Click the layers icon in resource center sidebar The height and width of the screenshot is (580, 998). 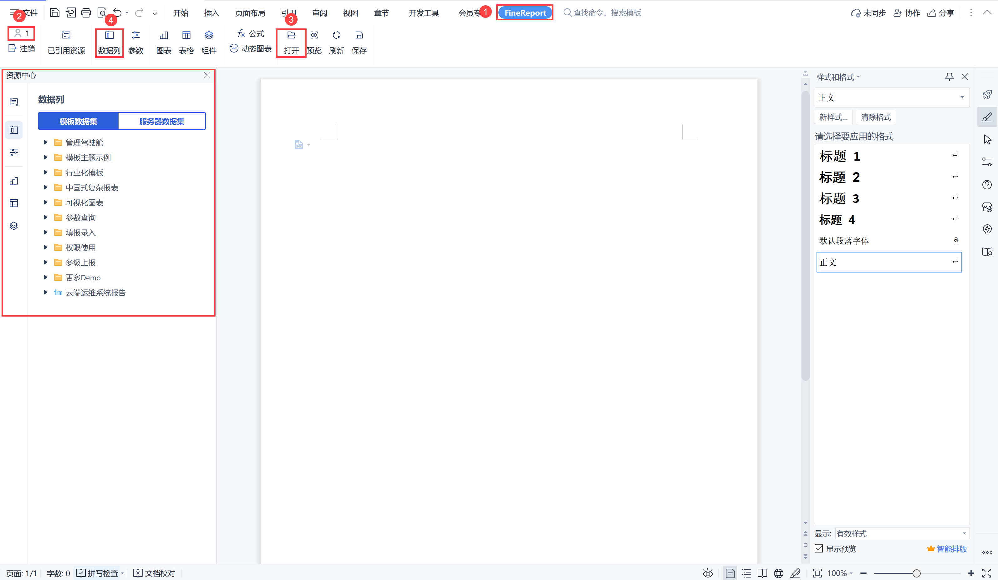[14, 226]
